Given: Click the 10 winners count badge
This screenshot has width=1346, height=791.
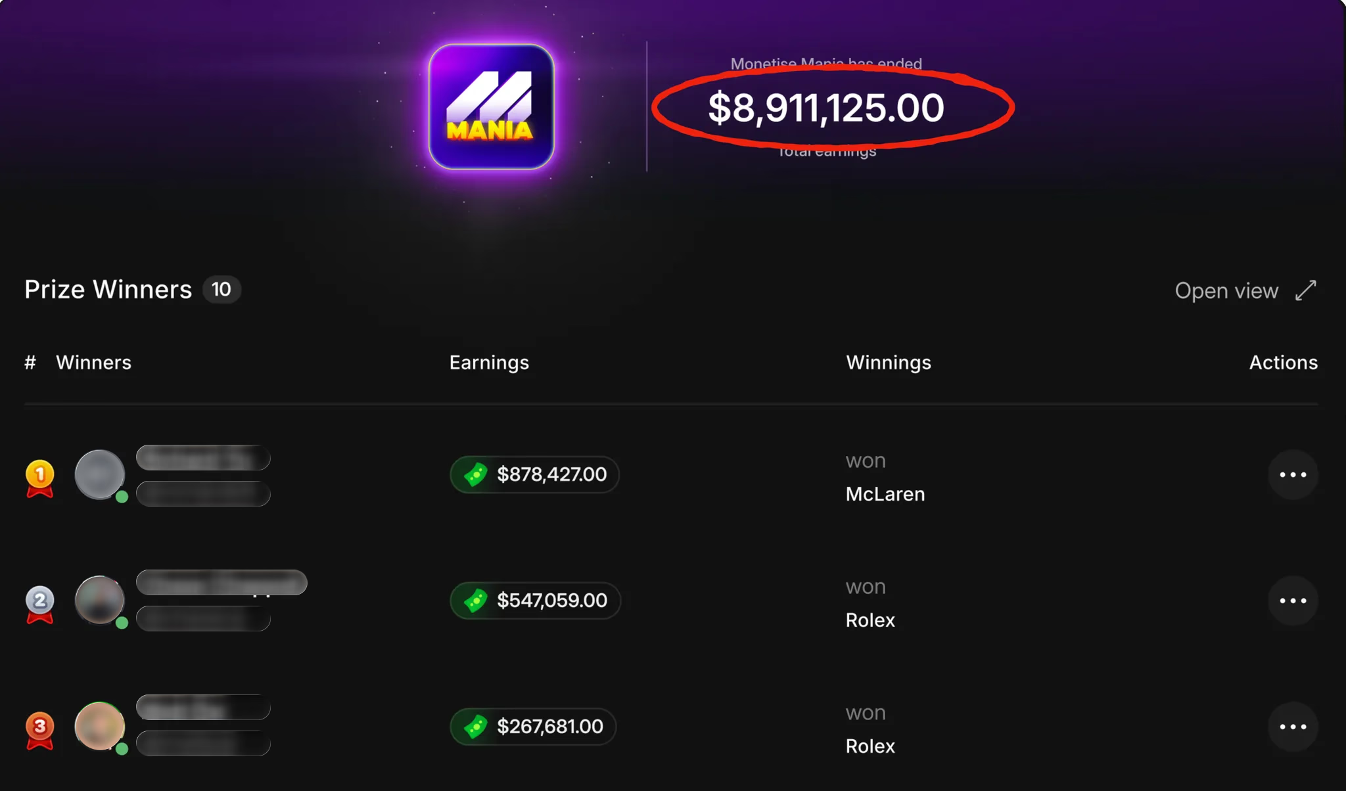Looking at the screenshot, I should pos(221,289).
